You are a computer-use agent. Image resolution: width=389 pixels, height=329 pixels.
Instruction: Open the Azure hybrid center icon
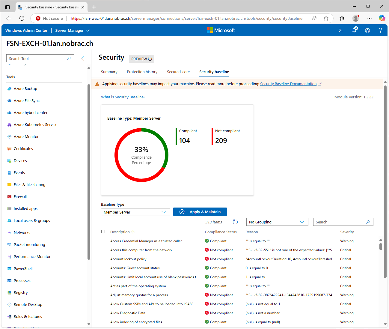tap(9, 113)
